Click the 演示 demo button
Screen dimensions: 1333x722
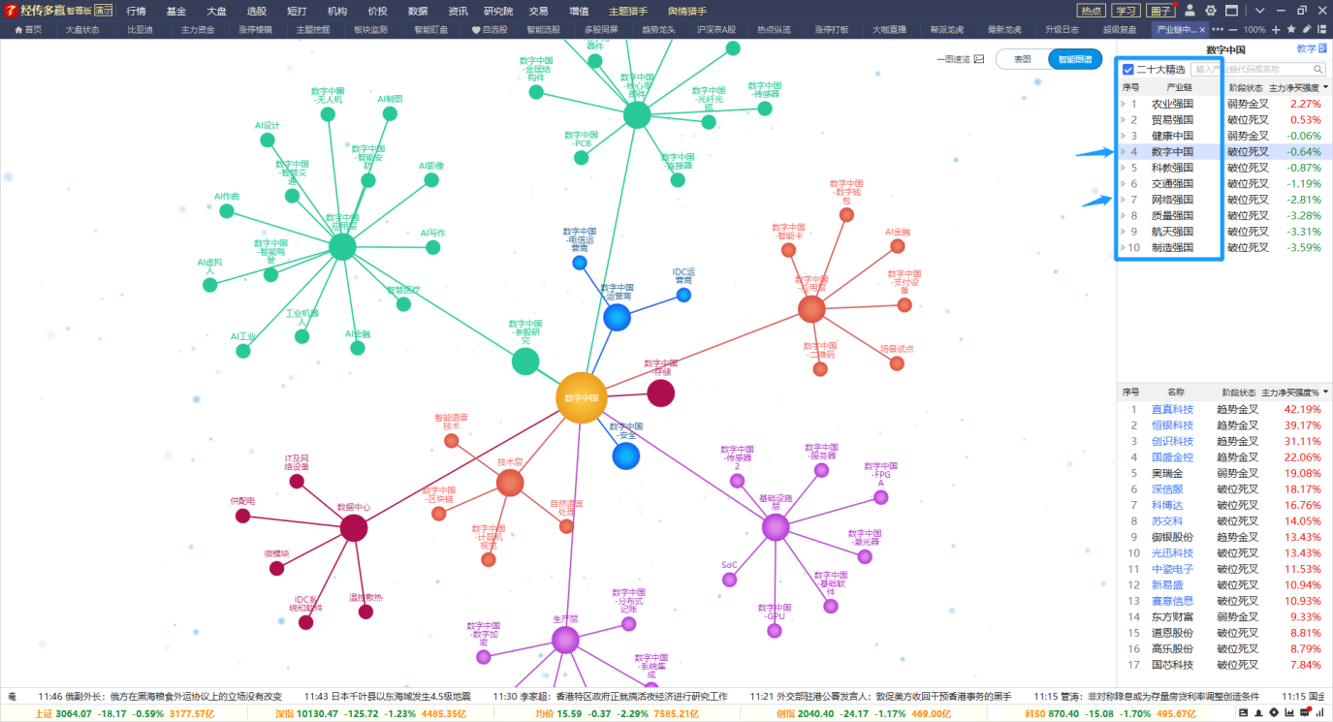click(103, 11)
